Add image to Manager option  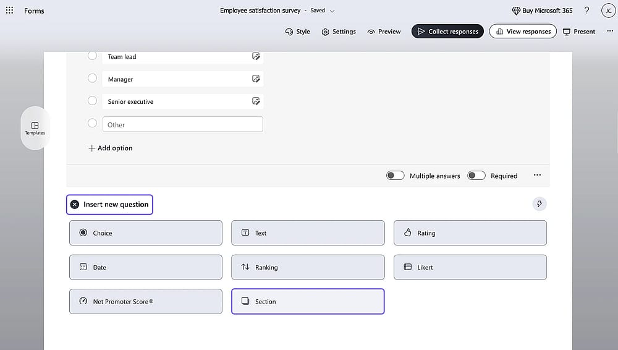(256, 79)
